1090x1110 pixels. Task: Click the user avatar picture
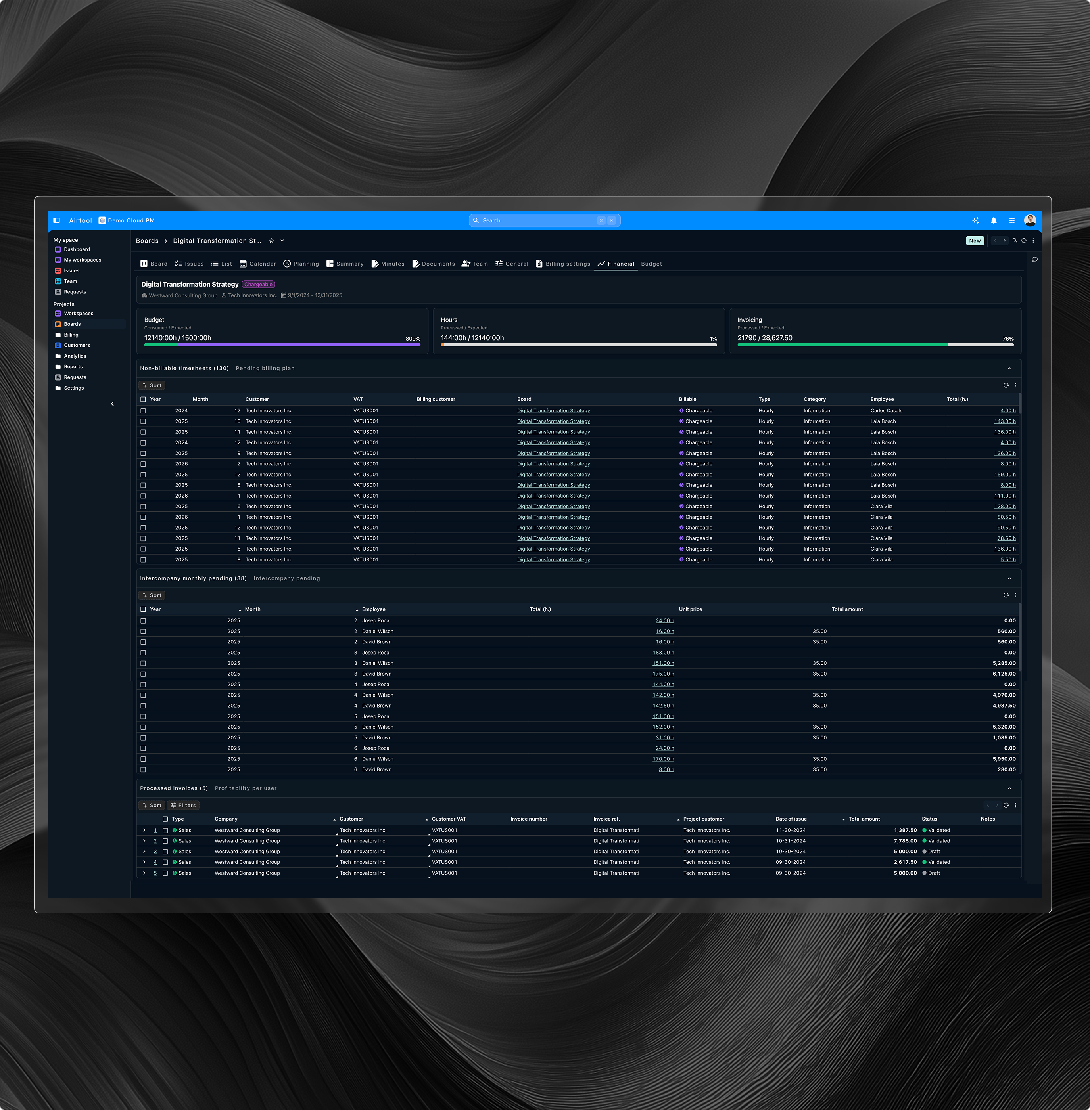[x=1030, y=220]
